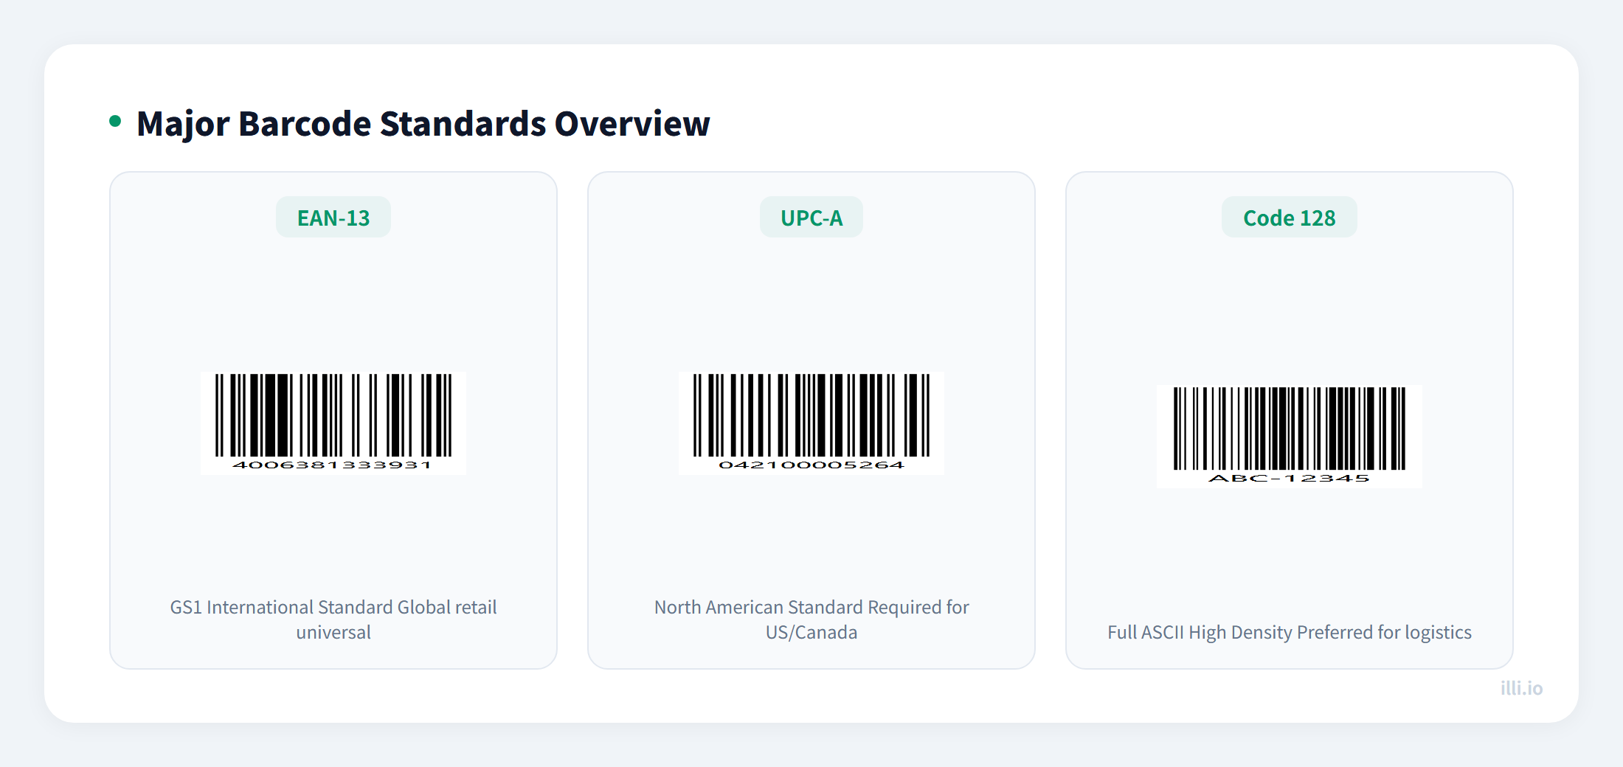
Task: Select the Major Barcode Standards Overview heading
Action: (x=423, y=123)
